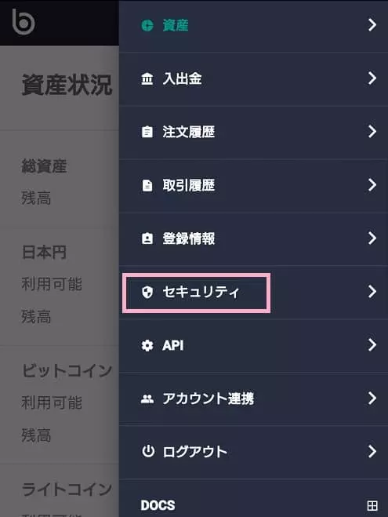Expand the API row chevron
Screen dimensions: 388x517
click(372, 345)
